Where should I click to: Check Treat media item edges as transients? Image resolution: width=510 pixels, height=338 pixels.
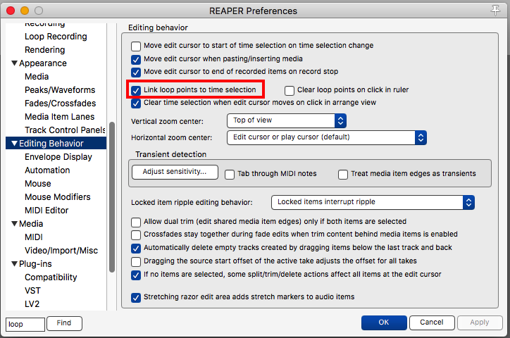point(343,174)
